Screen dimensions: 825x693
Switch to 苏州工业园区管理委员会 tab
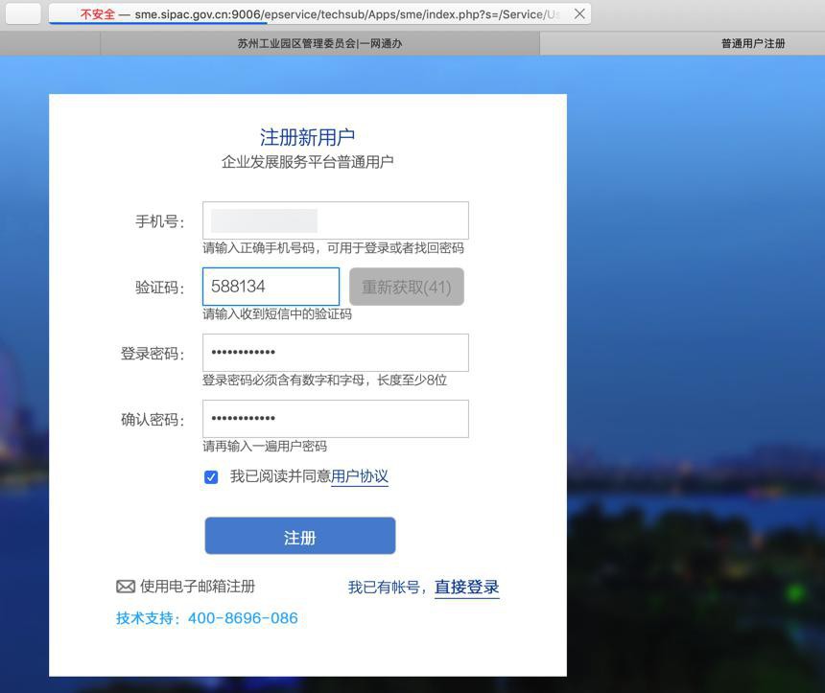[319, 44]
